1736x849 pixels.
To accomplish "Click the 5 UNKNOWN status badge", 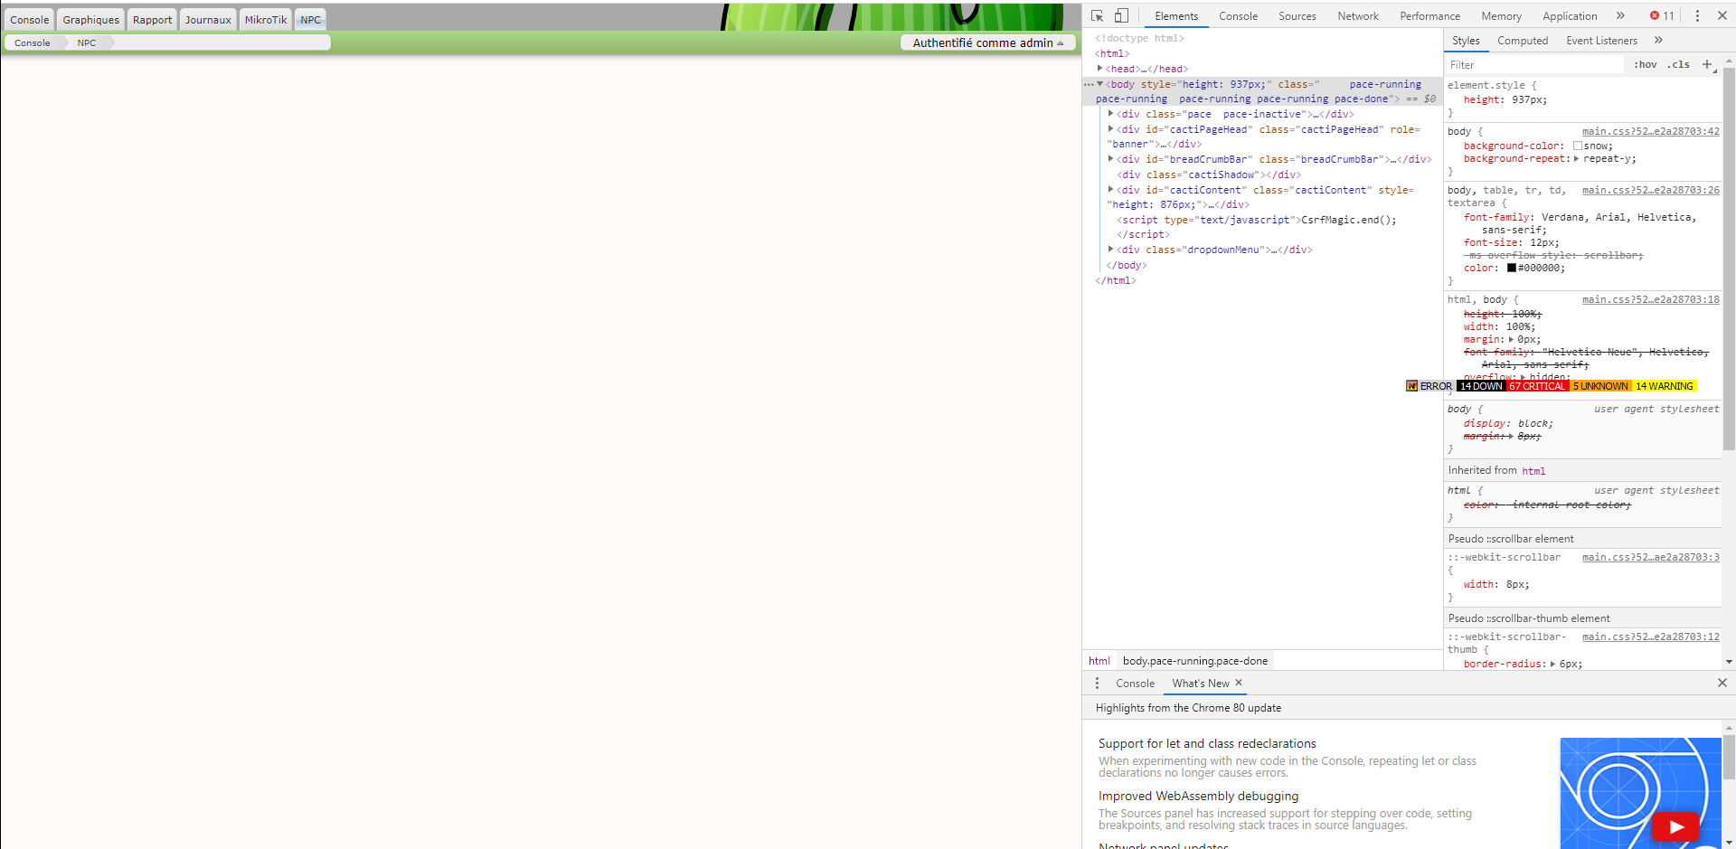I will [x=1600, y=386].
